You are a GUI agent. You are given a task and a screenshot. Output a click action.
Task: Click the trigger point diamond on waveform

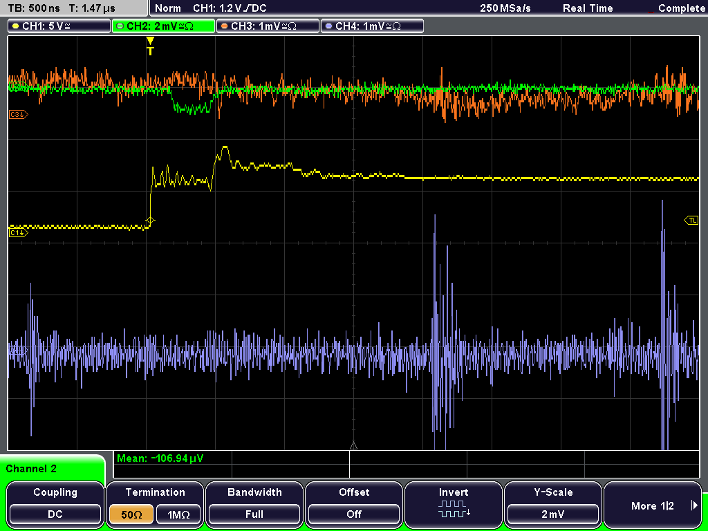[x=150, y=221]
